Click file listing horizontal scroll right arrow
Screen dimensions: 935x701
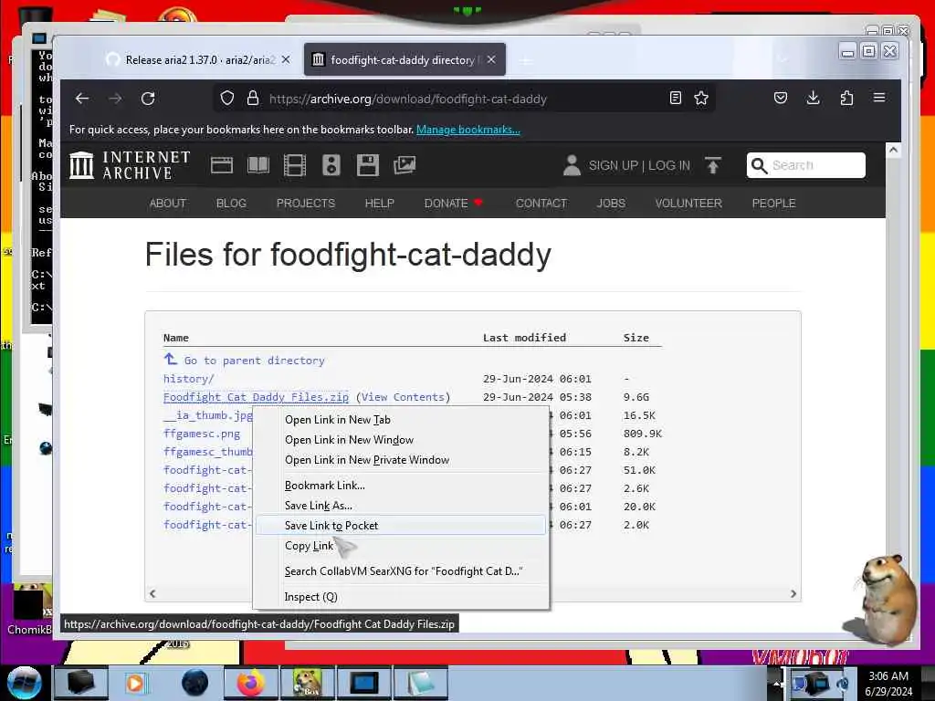pyautogui.click(x=793, y=593)
